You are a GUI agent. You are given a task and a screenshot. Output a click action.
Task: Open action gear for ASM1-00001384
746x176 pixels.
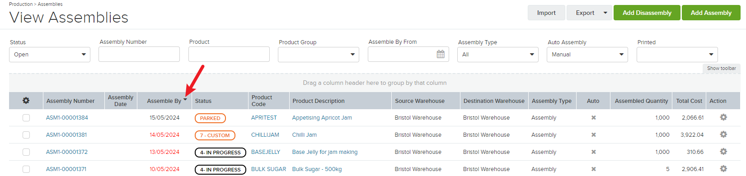pyautogui.click(x=723, y=117)
